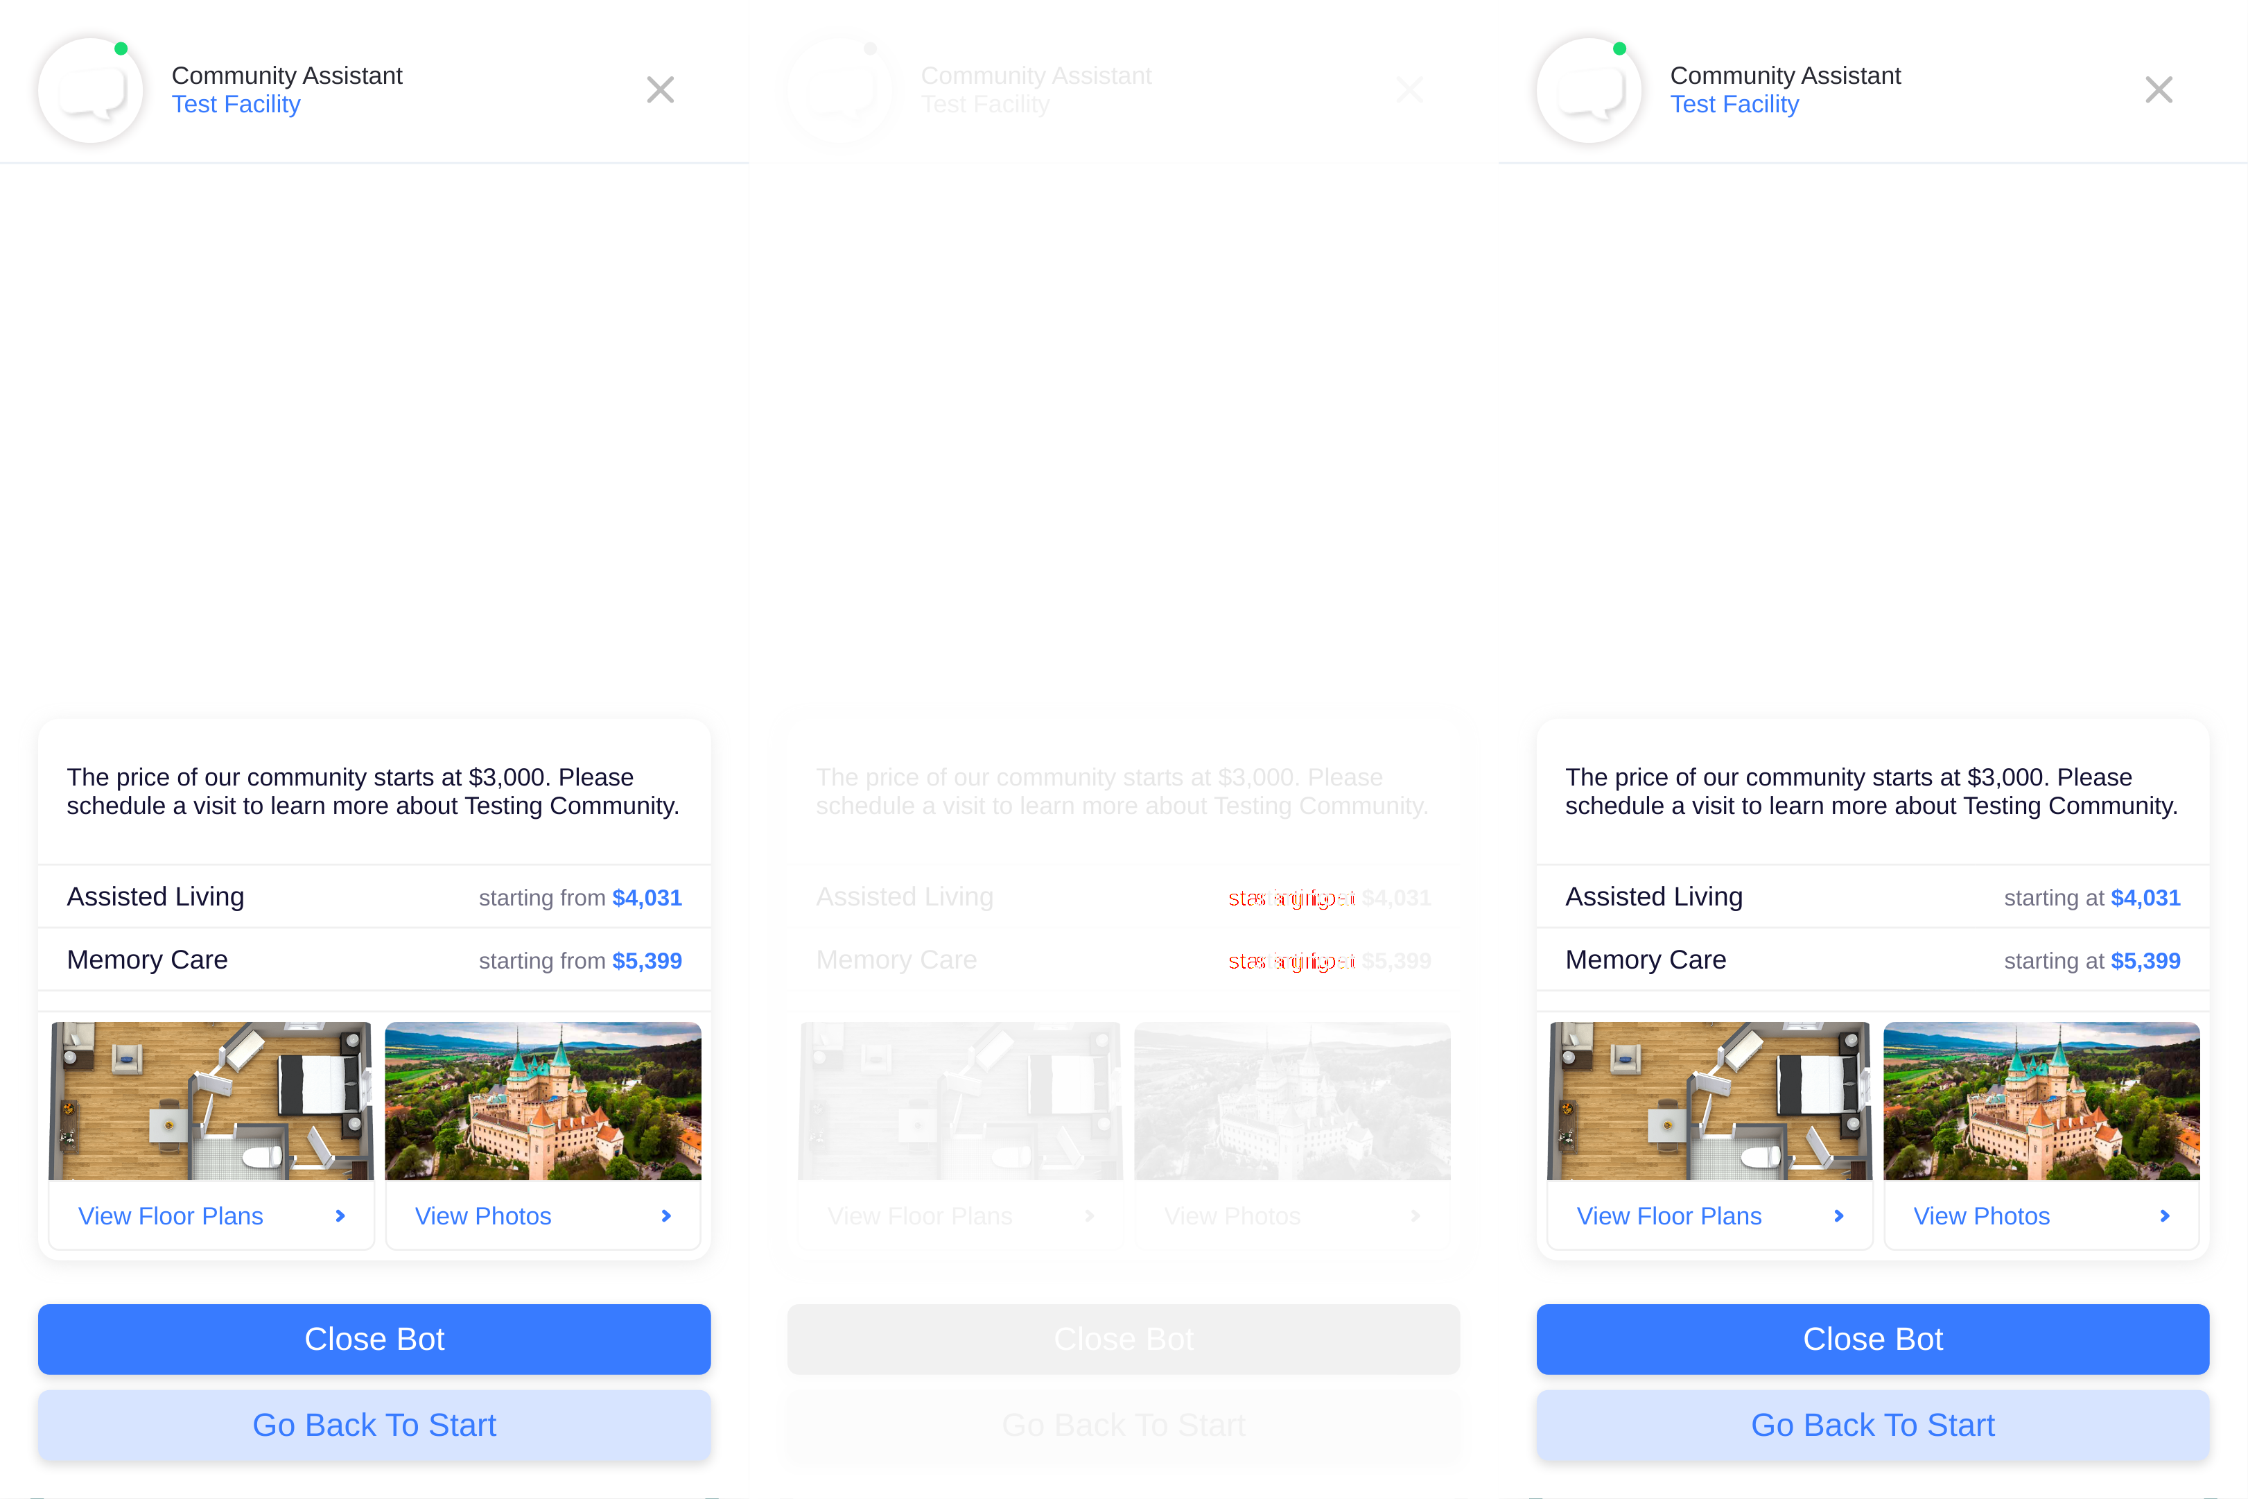Open the Test Facility link in the right panel
The image size is (2248, 1499).
pos(1735,104)
